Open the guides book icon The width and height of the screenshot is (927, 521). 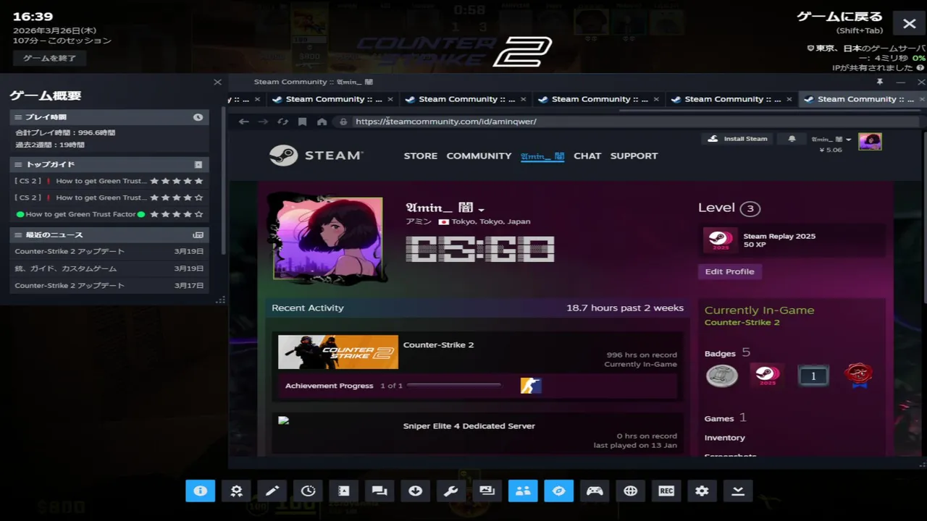point(344,491)
